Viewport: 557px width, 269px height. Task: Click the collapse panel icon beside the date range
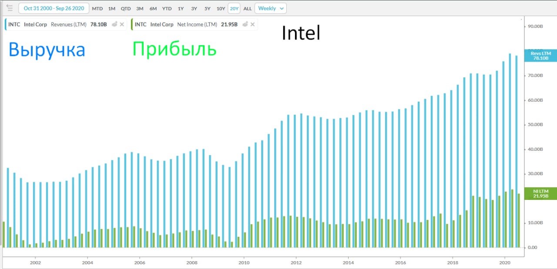coord(9,8)
